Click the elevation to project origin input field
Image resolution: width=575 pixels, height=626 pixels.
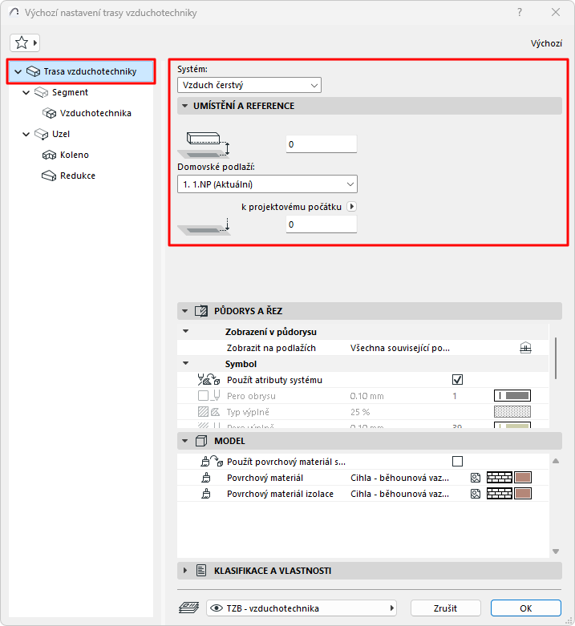coord(322,224)
